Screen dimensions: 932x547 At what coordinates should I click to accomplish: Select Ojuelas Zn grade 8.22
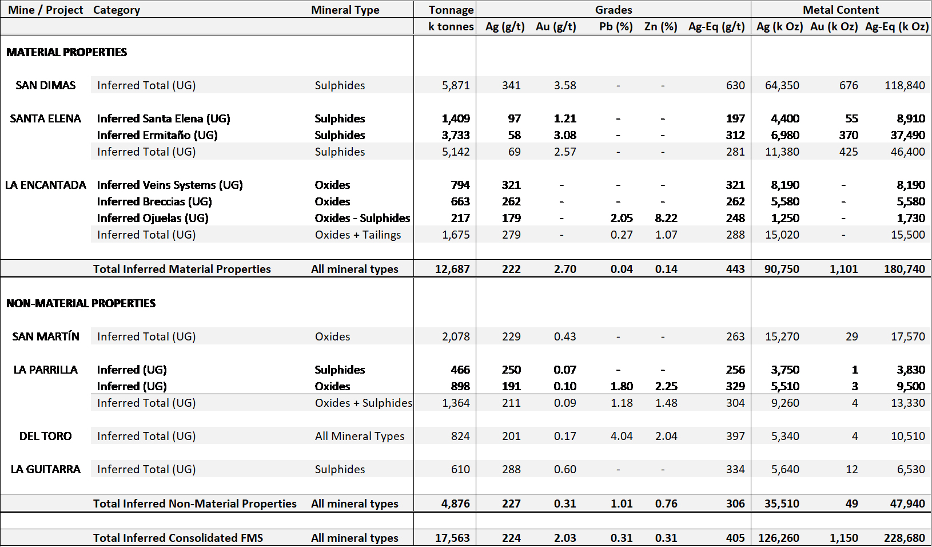[666, 218]
